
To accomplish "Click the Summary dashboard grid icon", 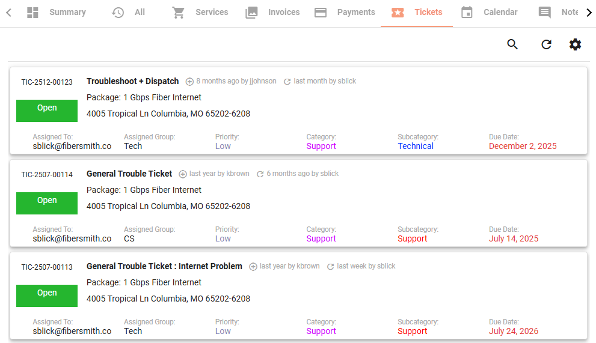I will coord(32,13).
